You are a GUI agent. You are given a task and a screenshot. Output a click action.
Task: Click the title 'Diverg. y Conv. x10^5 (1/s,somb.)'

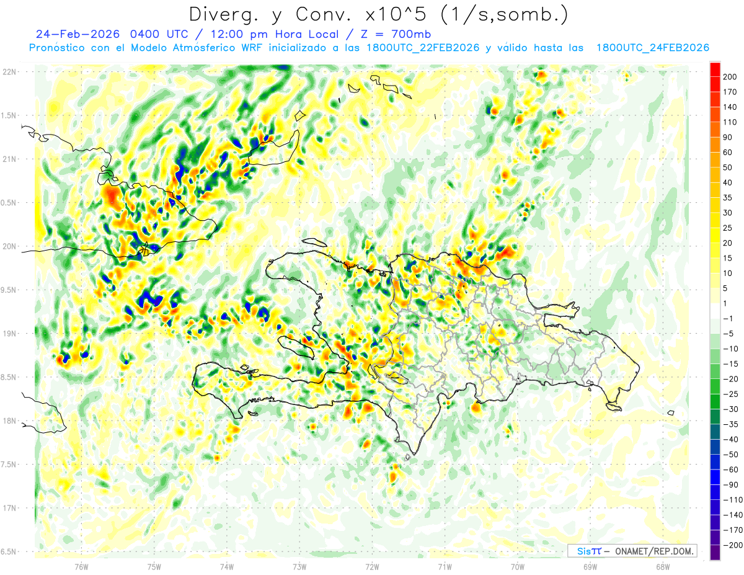pyautogui.click(x=378, y=15)
